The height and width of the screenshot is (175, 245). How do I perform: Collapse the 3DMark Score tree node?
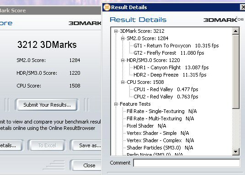pos(116,31)
